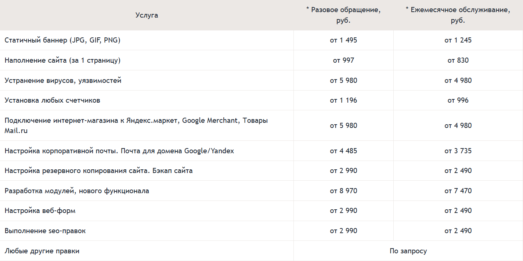This screenshot has width=523, height=261.
Task: Click the По запросу cell
Action: pos(408,251)
